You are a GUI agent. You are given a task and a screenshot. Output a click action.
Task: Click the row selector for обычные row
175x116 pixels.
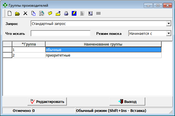point(7,50)
